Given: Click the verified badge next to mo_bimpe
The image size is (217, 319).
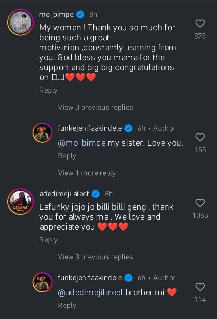Looking at the screenshot, I should (x=80, y=14).
